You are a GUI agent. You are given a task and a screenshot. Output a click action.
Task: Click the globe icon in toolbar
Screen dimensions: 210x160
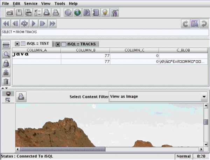click(77, 13)
